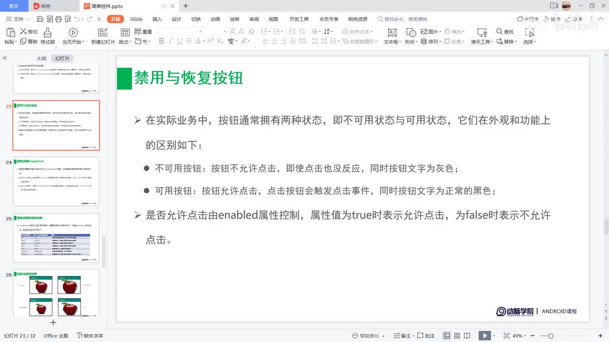Activate the Format Painter (格式刷)
Screen dimensions: 609x342
pos(48,36)
